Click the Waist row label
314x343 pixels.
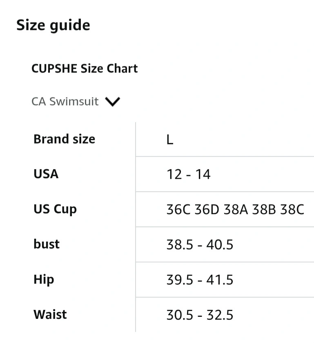point(50,314)
